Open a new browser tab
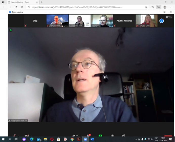 click(42, 2)
